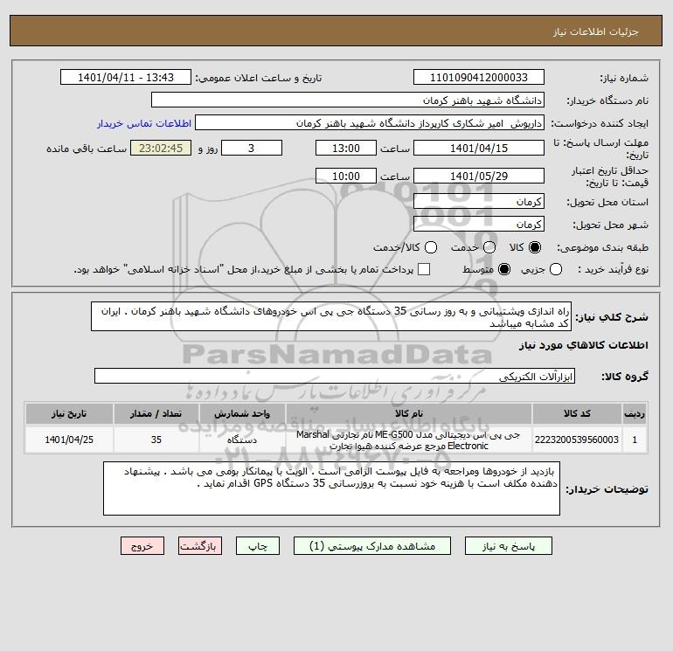The width and height of the screenshot is (673, 651).
Task: Click the خروج exit button
Action: (x=142, y=546)
